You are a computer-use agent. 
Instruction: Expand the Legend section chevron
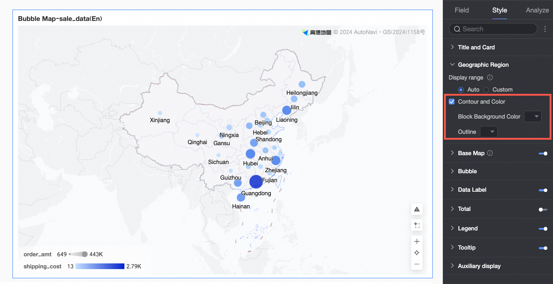[452, 228]
